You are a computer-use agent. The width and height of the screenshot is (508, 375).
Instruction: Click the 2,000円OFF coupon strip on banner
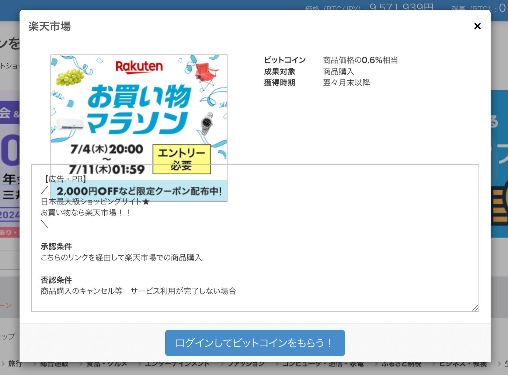pos(139,191)
